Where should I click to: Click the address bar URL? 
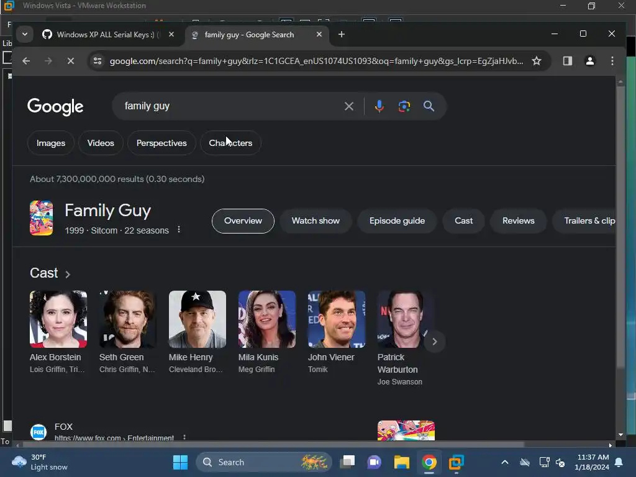[316, 61]
